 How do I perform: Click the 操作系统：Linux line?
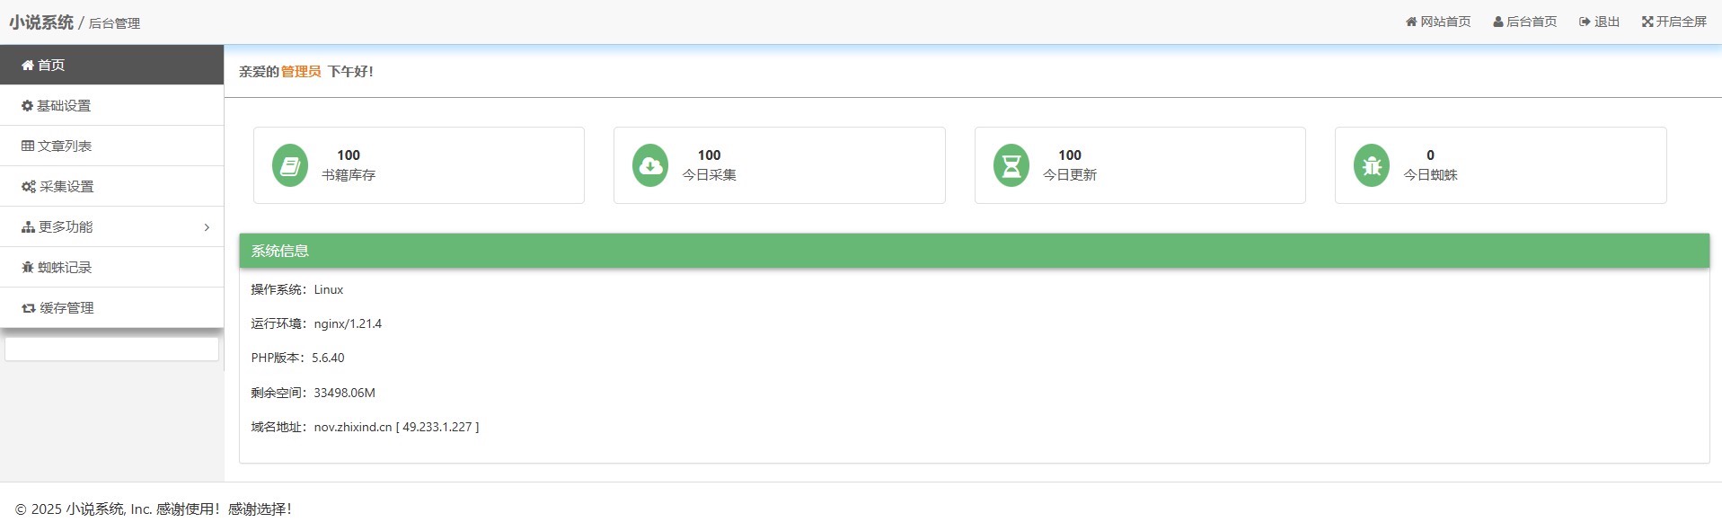point(297,289)
